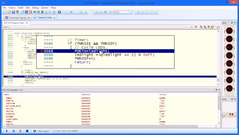This screenshot has height=135, width=239.
Task: Select the ledlight variable row
Action: (x=110, y=119)
